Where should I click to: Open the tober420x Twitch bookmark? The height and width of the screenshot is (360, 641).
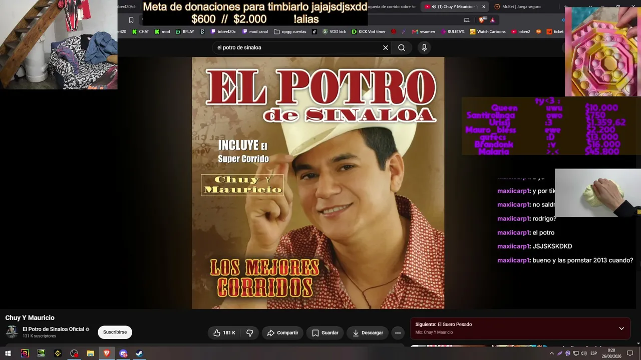click(223, 31)
